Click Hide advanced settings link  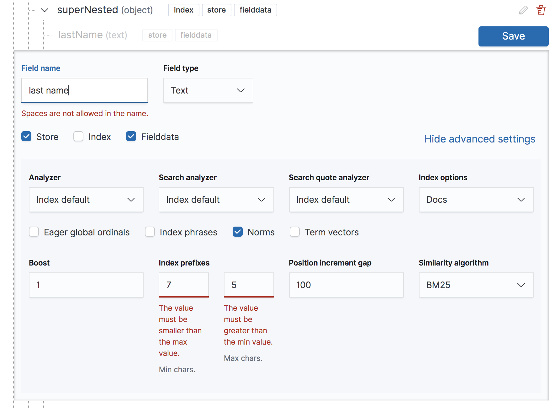click(x=479, y=139)
